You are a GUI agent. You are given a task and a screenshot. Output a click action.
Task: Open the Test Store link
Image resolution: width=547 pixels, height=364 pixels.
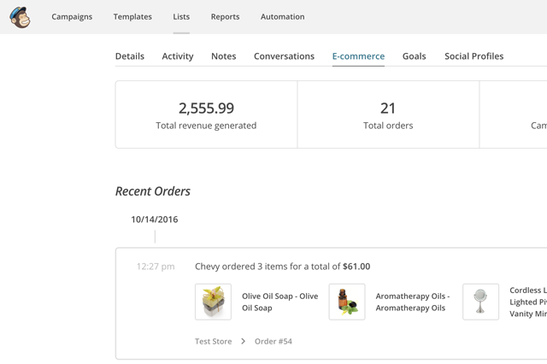coord(213,342)
